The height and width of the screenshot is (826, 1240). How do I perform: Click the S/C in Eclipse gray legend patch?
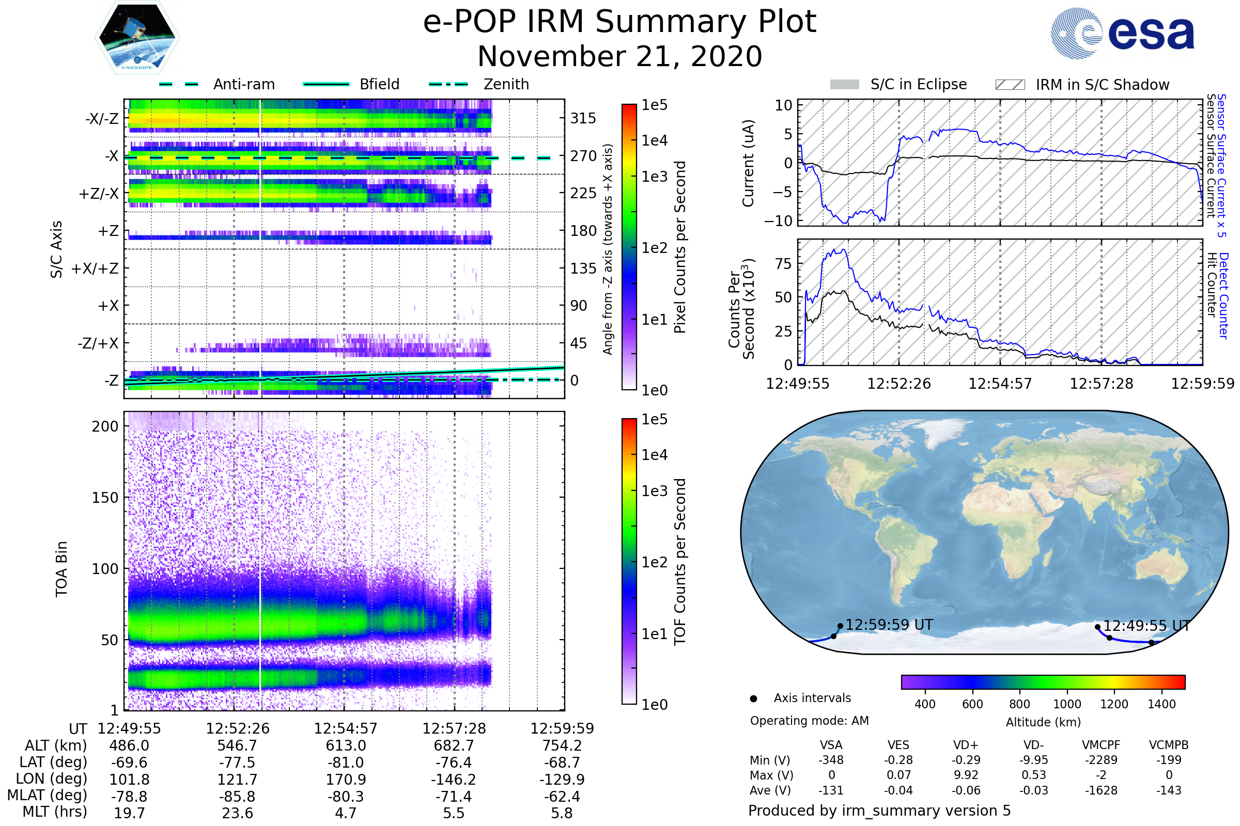click(845, 85)
